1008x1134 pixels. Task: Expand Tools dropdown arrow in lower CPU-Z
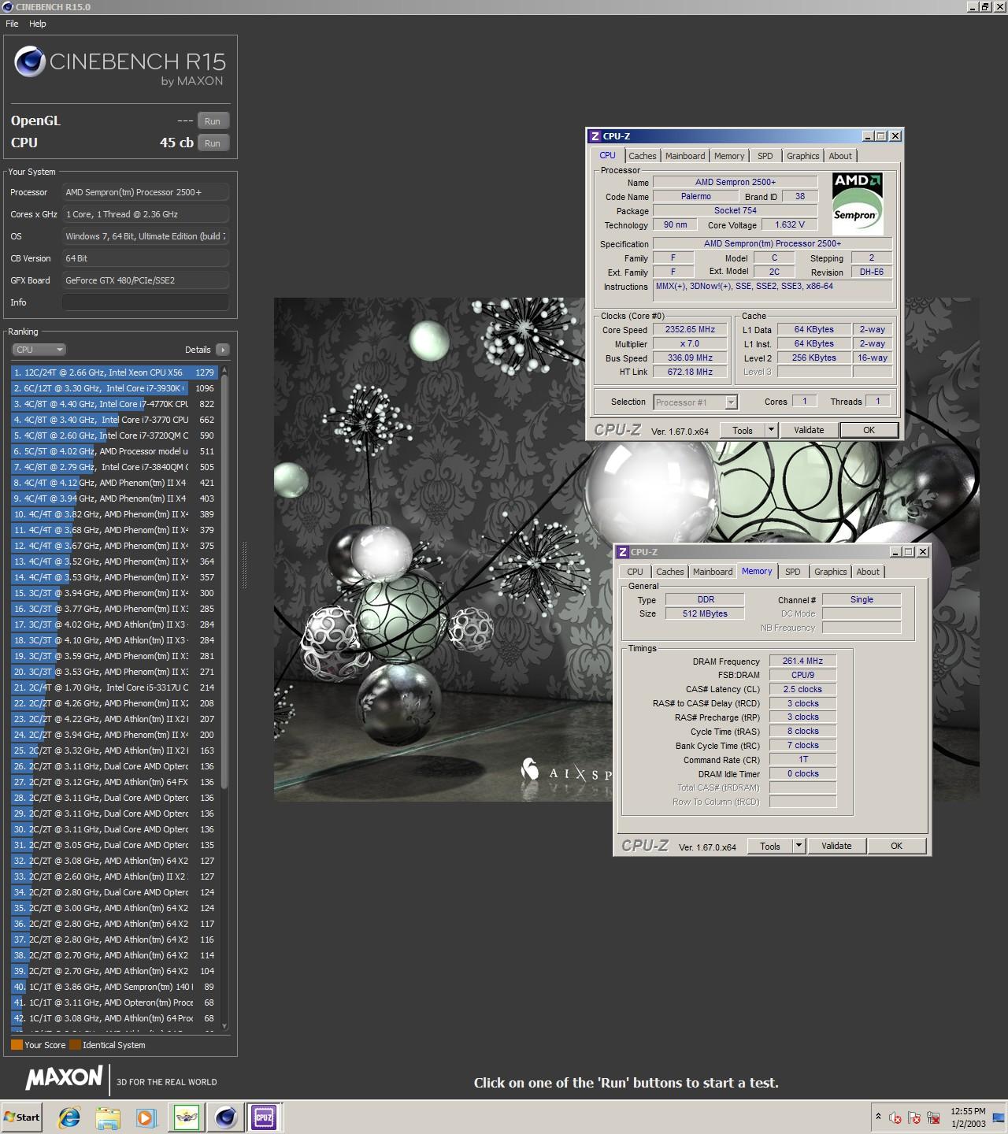click(799, 846)
